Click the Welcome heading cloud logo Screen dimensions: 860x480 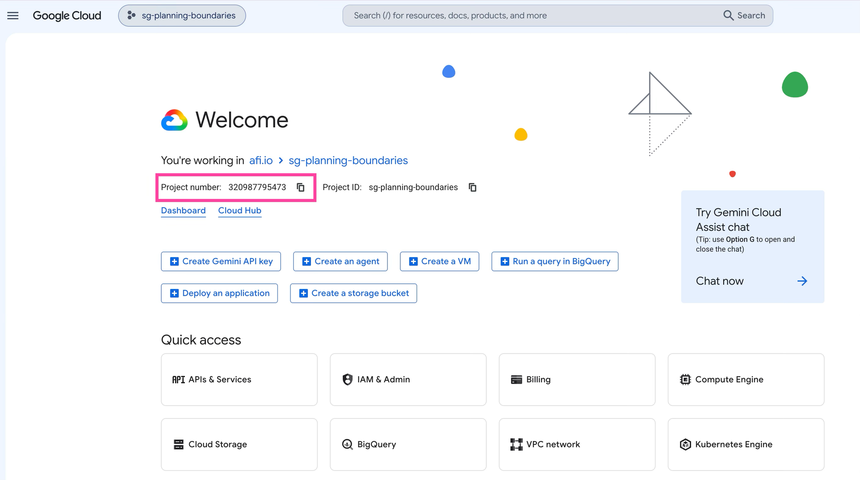click(x=174, y=120)
